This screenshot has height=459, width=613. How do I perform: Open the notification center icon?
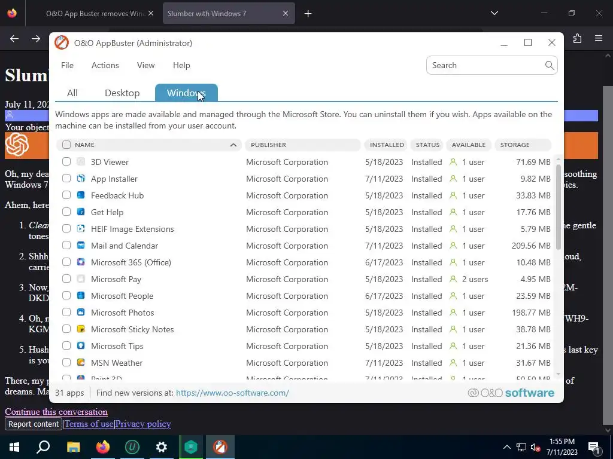coord(594,447)
